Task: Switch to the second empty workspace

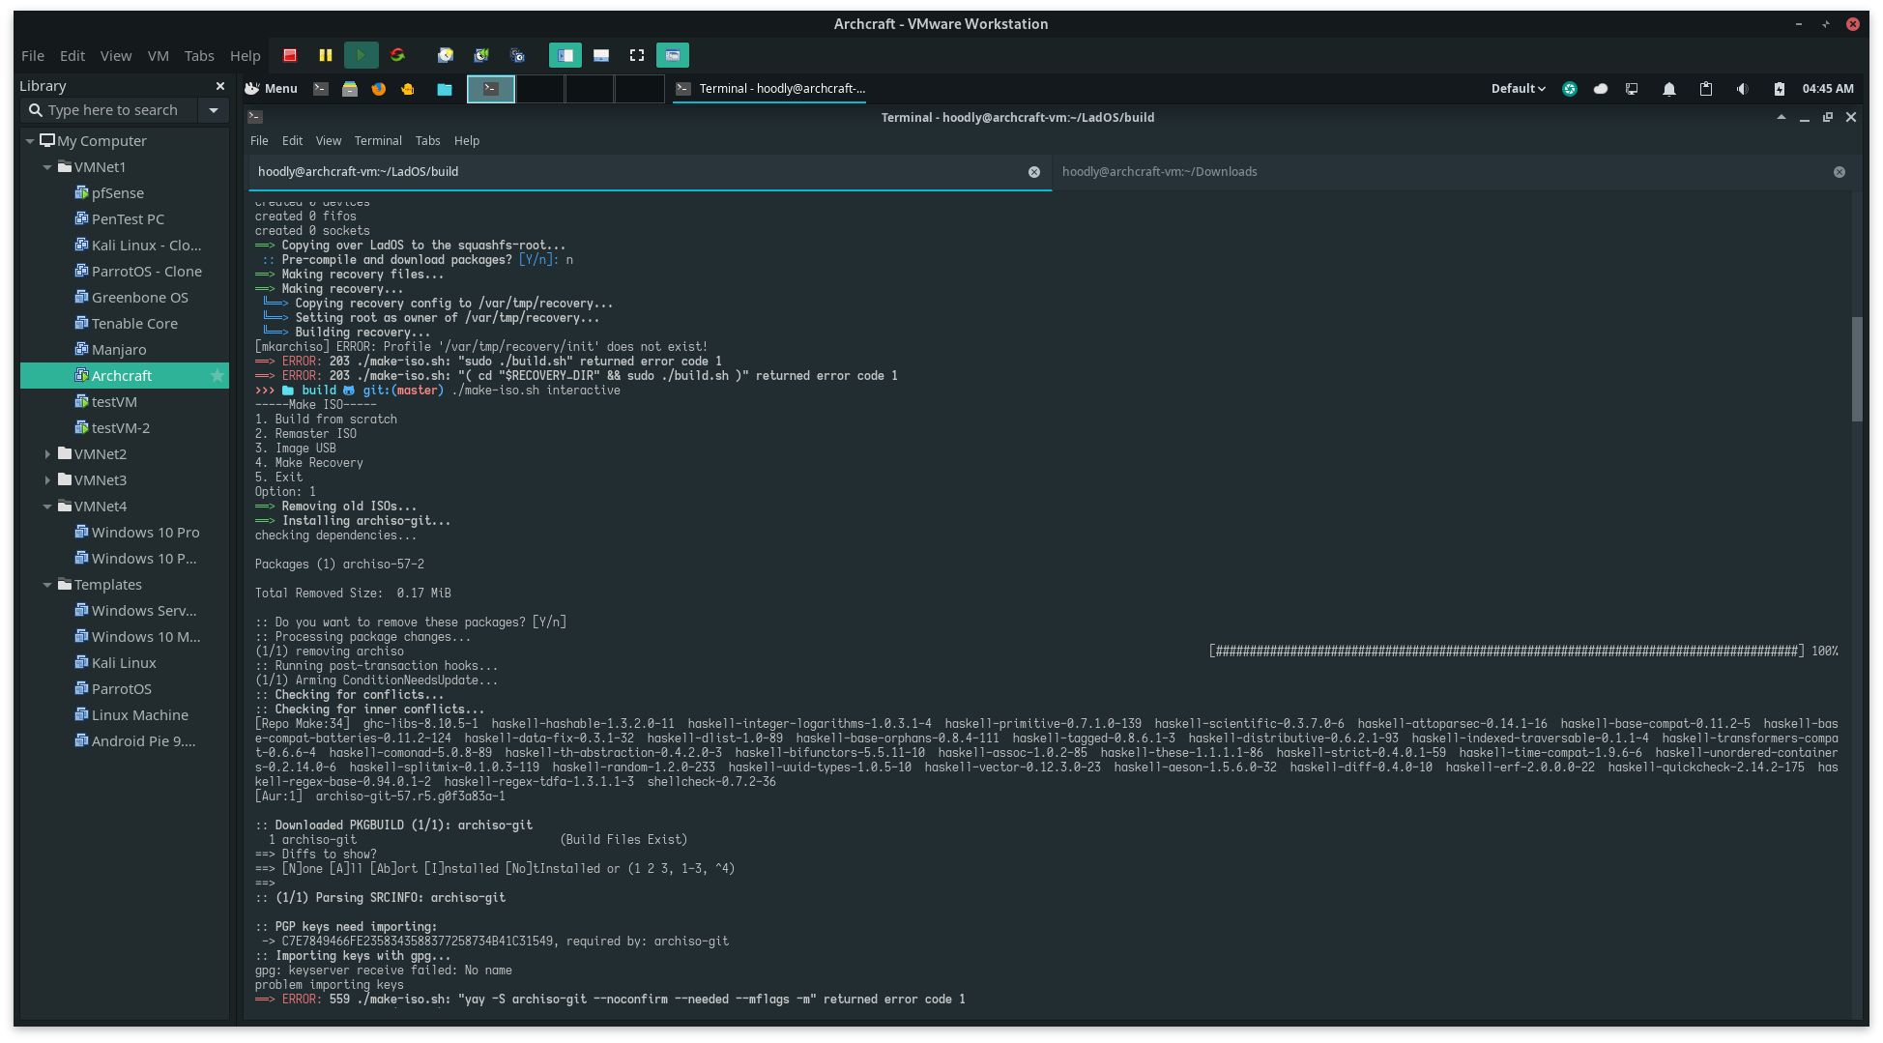Action: (x=540, y=89)
